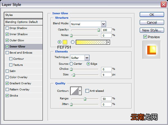Click the Choke value field
The width and height of the screenshot is (168, 125).
click(x=106, y=69)
